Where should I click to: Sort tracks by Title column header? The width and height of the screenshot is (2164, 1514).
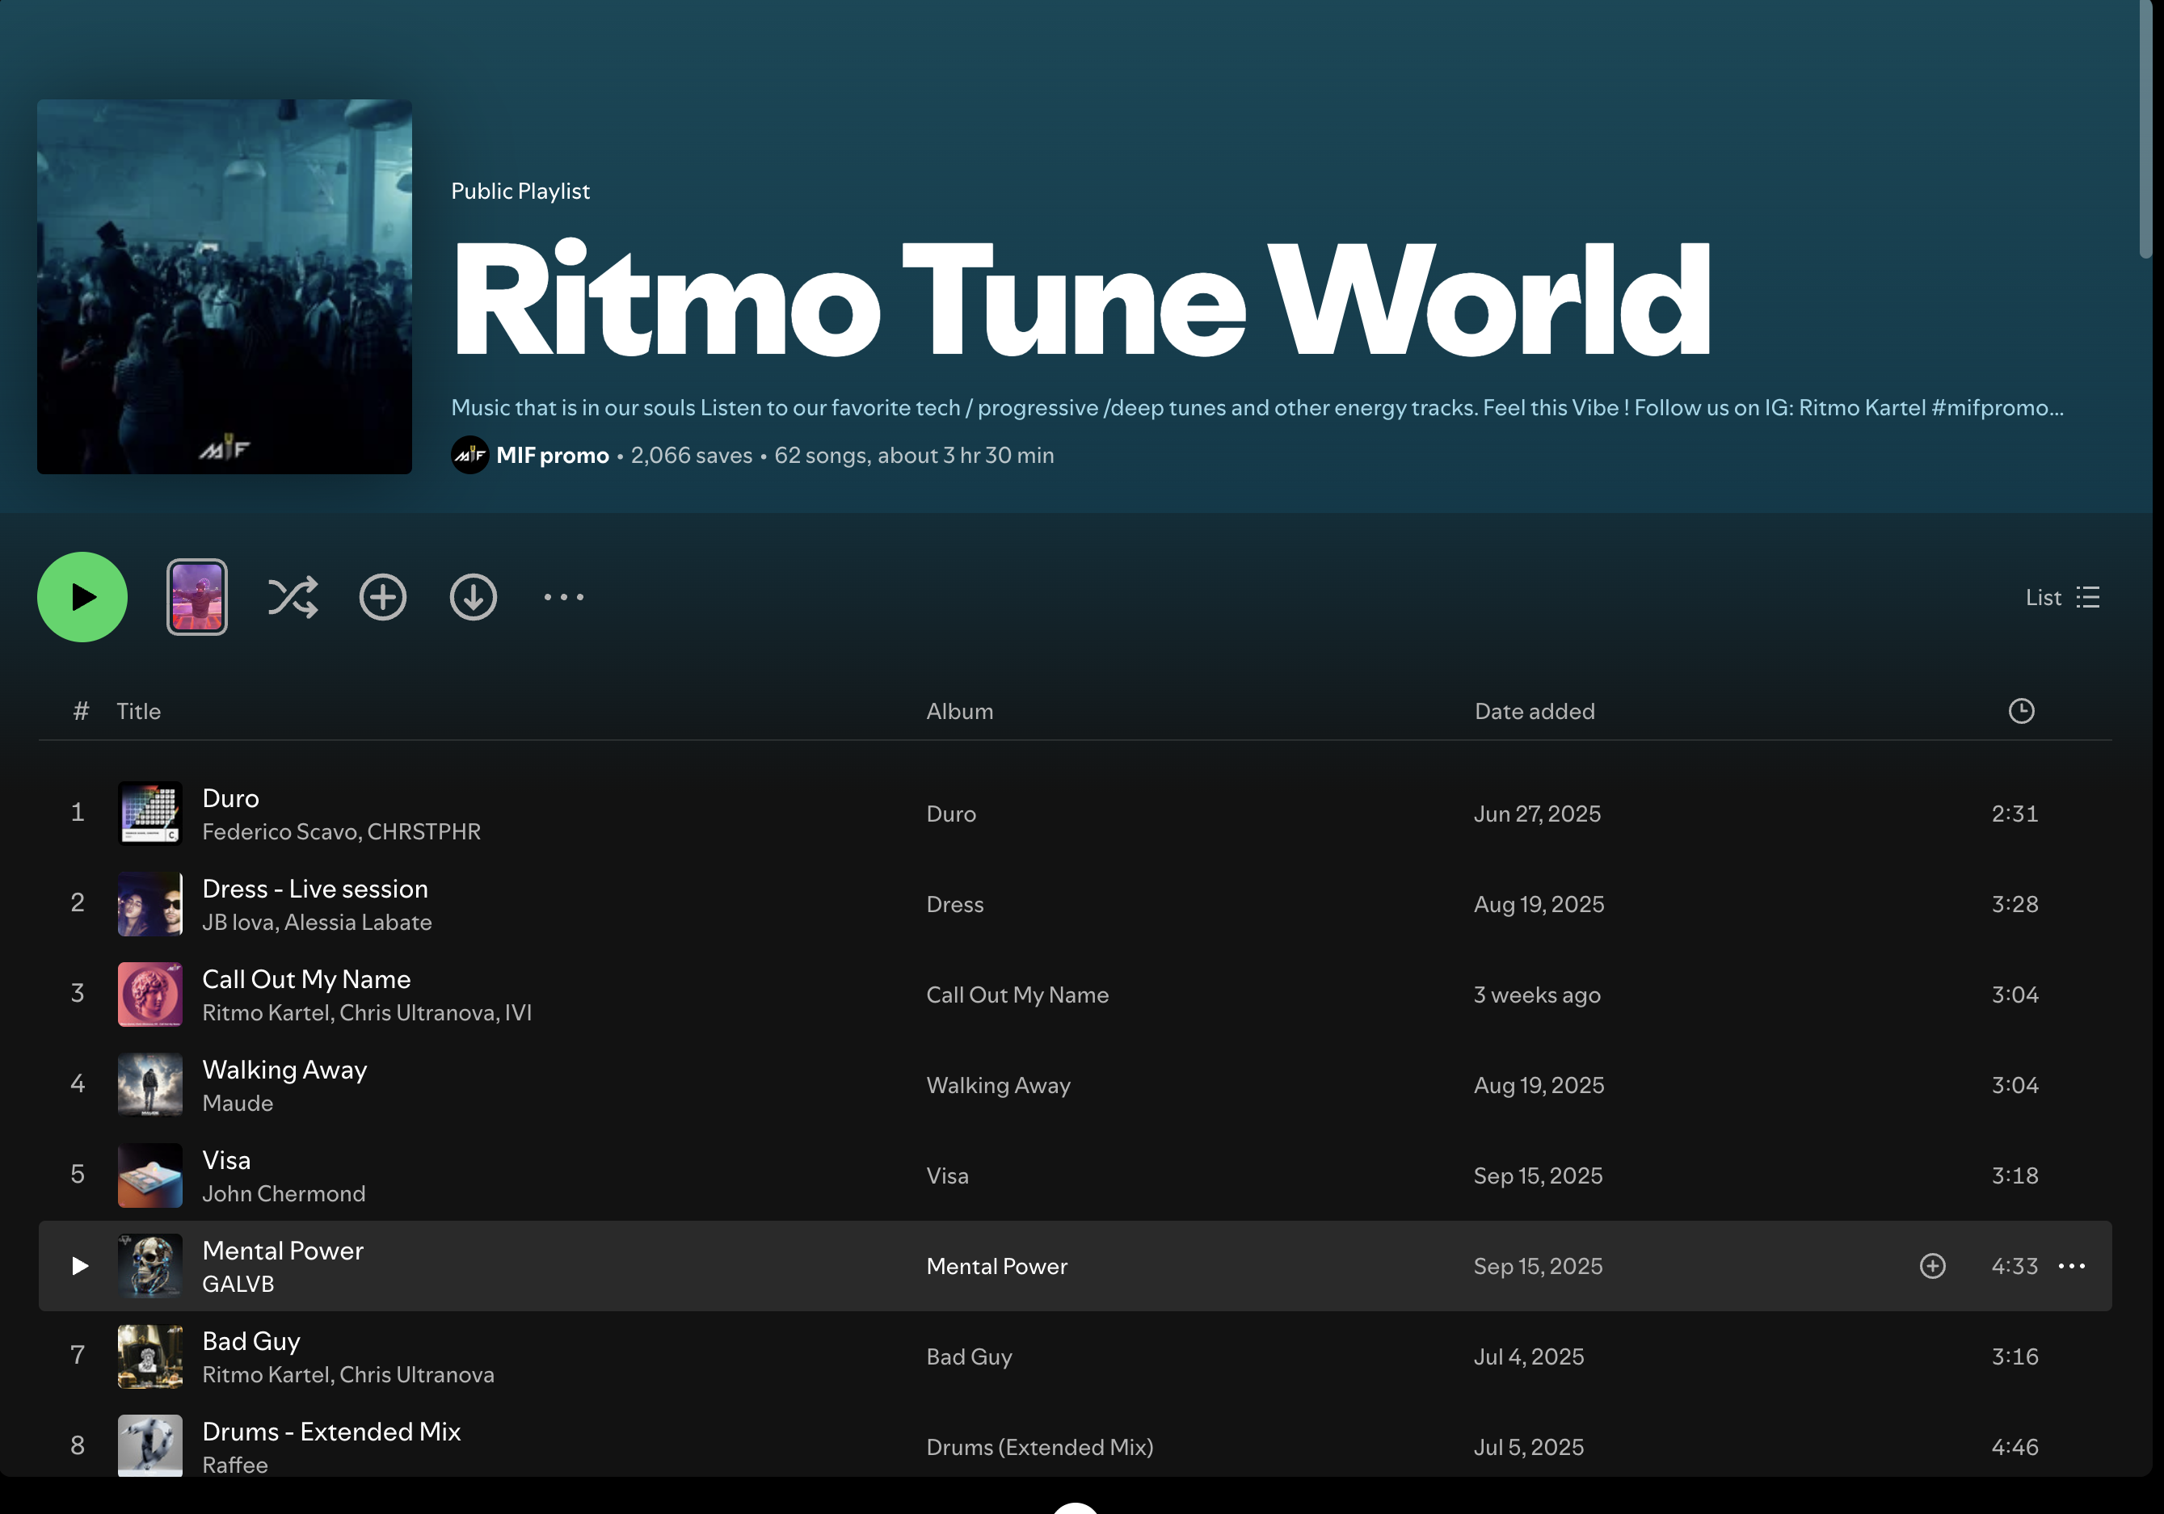(x=138, y=711)
